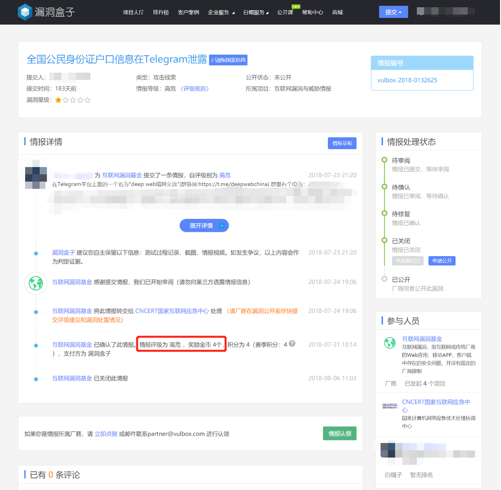Viewport: 501px width, 490px height.
Task: Open the 提交 dropdown button
Action: pyautogui.click(x=393, y=12)
